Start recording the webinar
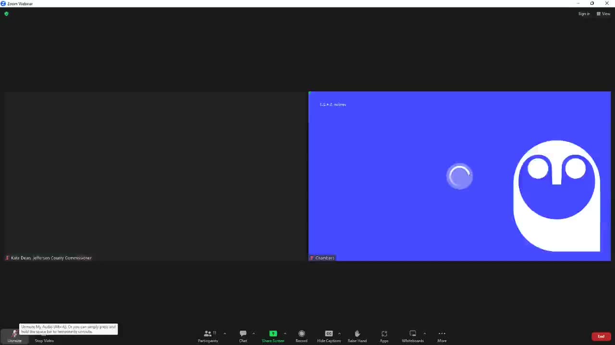 [301, 336]
